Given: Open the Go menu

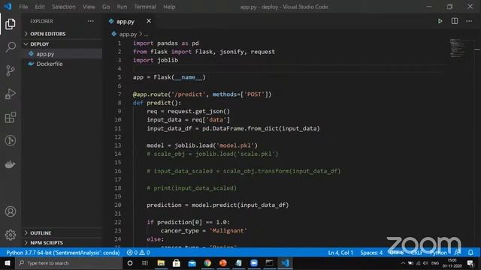Looking at the screenshot, I should tap(106, 7).
